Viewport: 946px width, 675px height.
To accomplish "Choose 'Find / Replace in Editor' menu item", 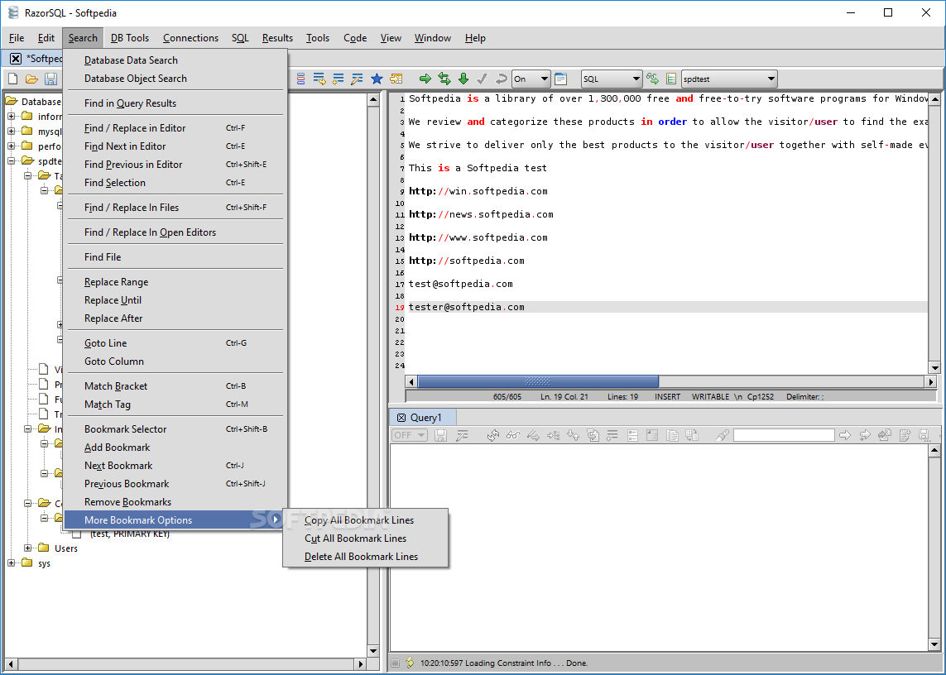I will [135, 128].
